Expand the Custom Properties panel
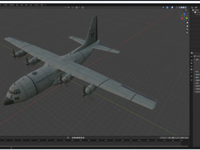The image size is (200, 150). coord(197,92)
